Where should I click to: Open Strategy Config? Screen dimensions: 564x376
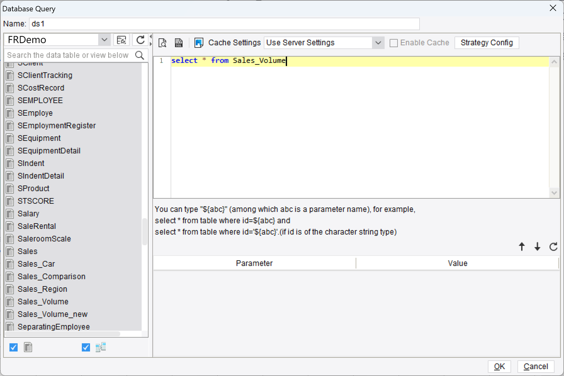coord(487,43)
